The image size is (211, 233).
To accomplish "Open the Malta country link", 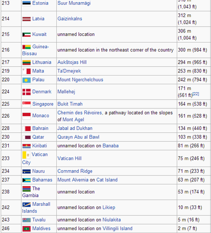I will 38,71.
